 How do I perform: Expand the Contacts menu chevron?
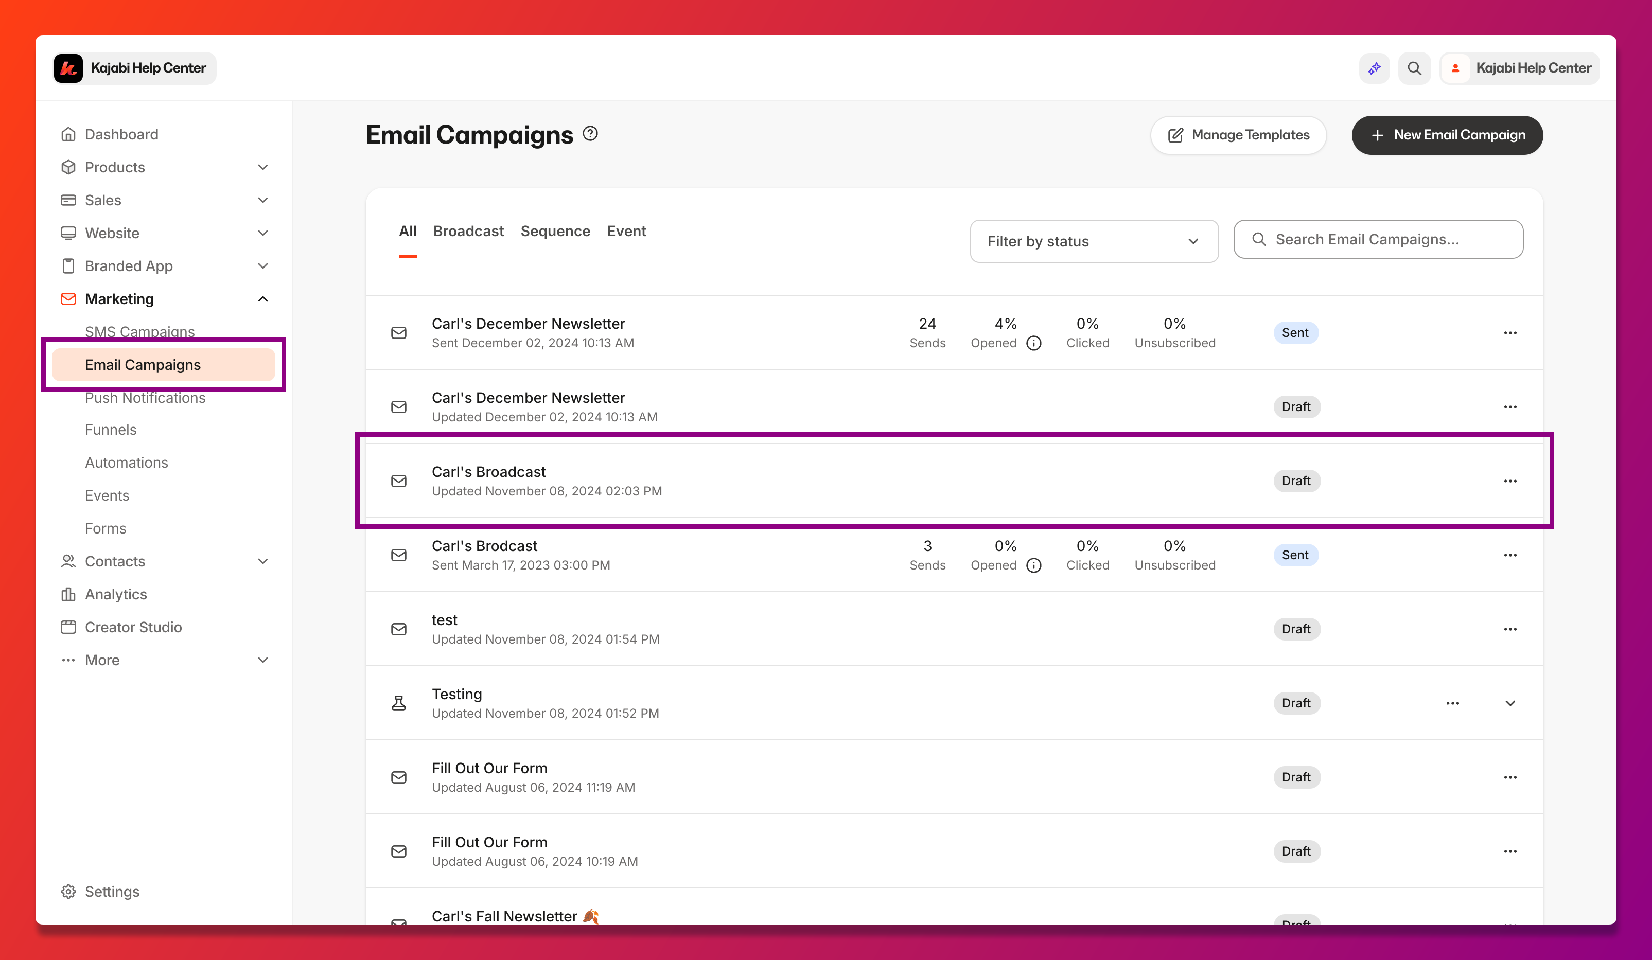click(263, 561)
